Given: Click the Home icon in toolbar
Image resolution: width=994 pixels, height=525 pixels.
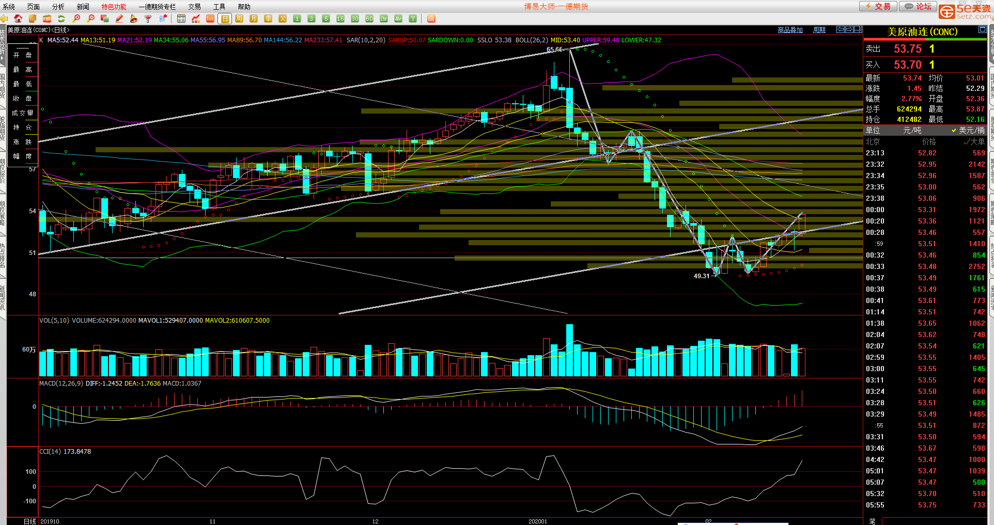Looking at the screenshot, I should coord(18,19).
